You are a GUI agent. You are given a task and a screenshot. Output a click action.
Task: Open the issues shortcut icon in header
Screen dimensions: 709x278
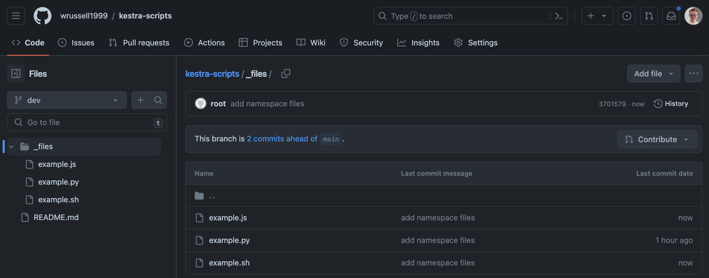tap(626, 16)
